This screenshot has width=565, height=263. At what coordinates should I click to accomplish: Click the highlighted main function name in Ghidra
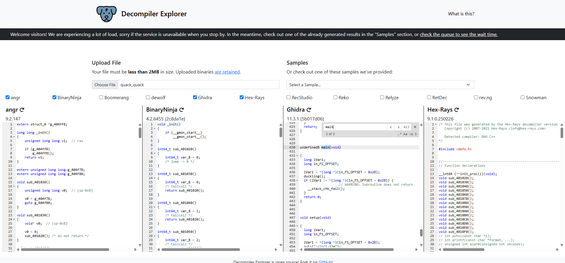(325, 147)
